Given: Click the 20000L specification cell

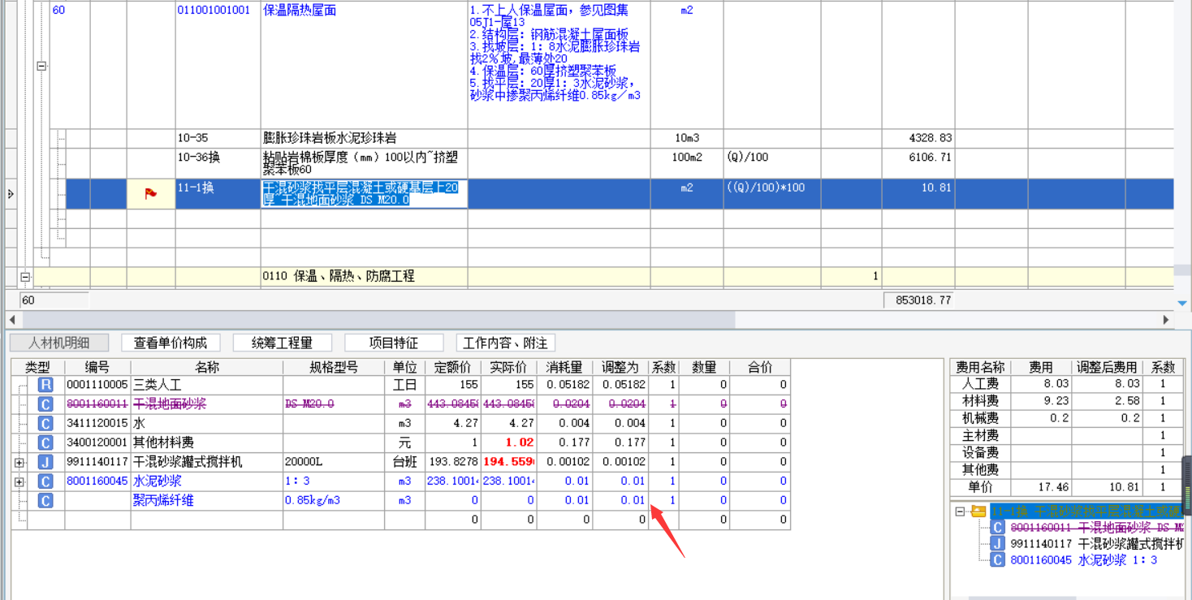Looking at the screenshot, I should (334, 462).
